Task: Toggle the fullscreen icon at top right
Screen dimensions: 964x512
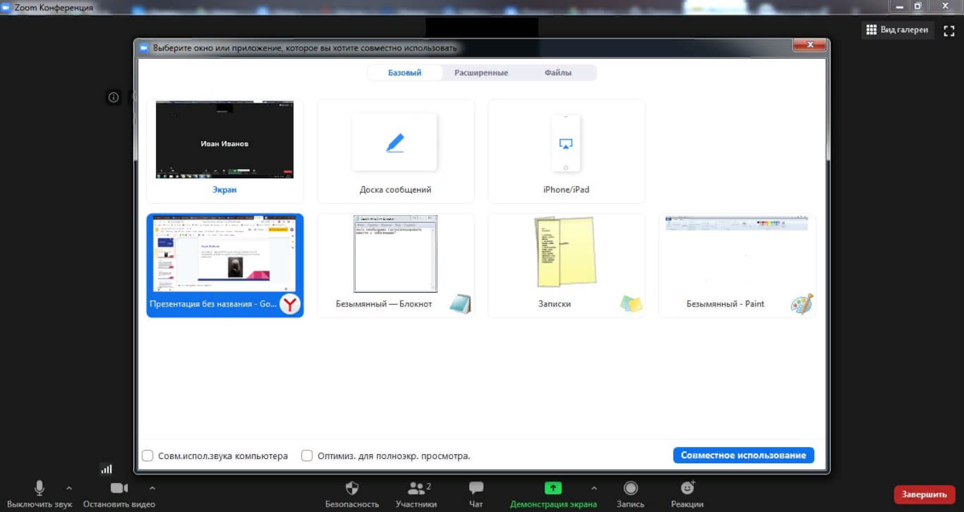Action: (948, 30)
